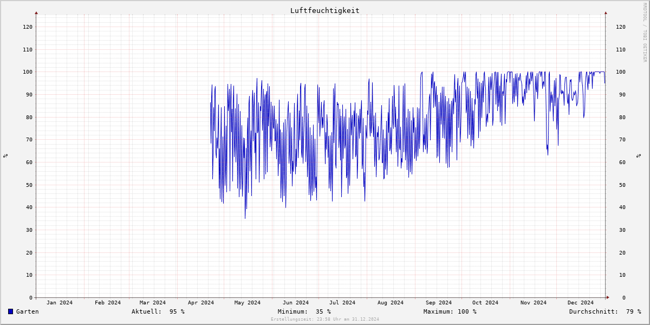Screen dimensions: 650x325
Task: Select the "Durchschnitt: 79 %" value
Action: [x=605, y=311]
